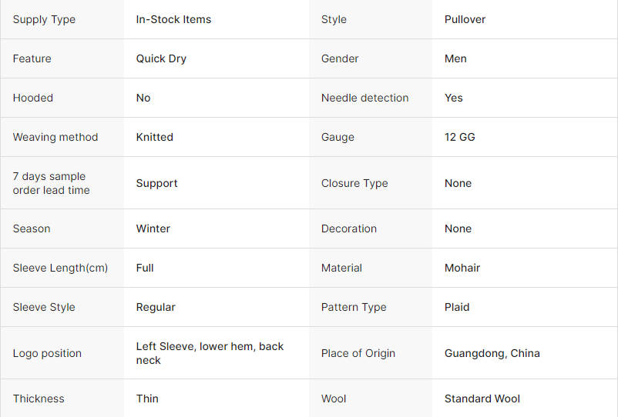The height and width of the screenshot is (417, 618).
Task: Click the Pullover style value
Action: coord(465,19)
